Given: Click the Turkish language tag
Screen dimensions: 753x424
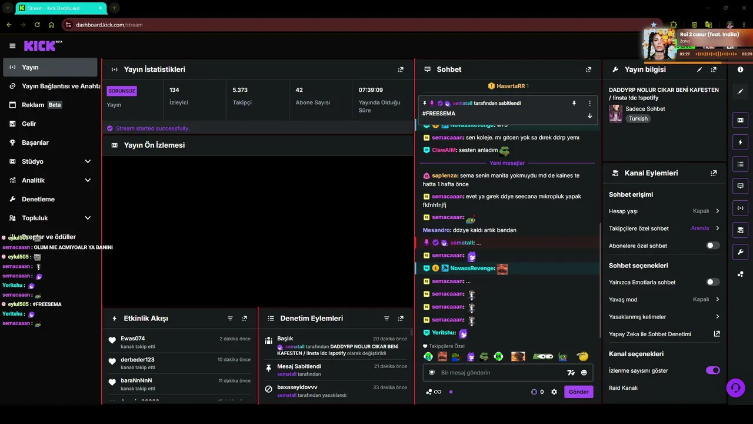Looking at the screenshot, I should coord(638,118).
